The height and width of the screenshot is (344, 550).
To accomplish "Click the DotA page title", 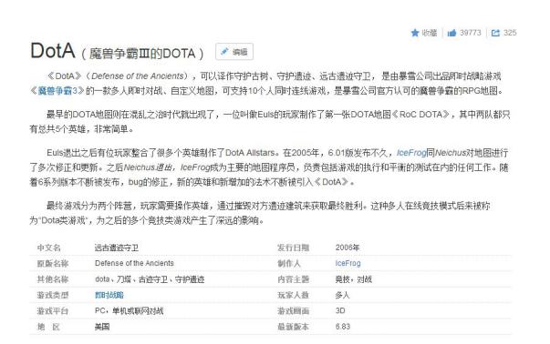I will [53, 51].
